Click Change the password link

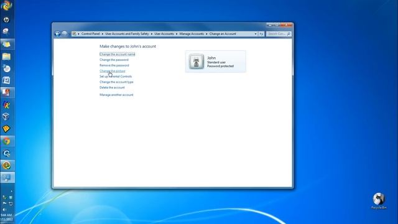coord(114,60)
